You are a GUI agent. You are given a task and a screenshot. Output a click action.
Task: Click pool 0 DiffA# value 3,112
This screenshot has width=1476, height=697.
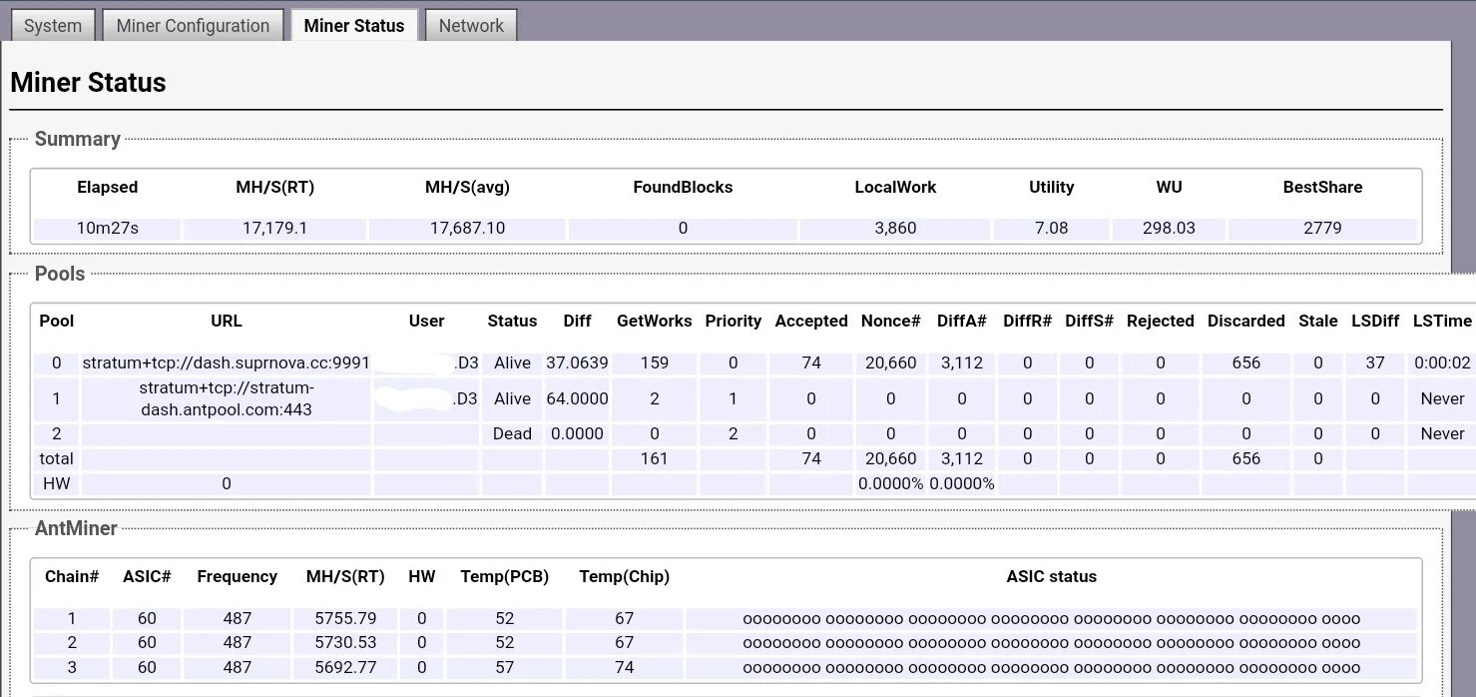pyautogui.click(x=962, y=363)
